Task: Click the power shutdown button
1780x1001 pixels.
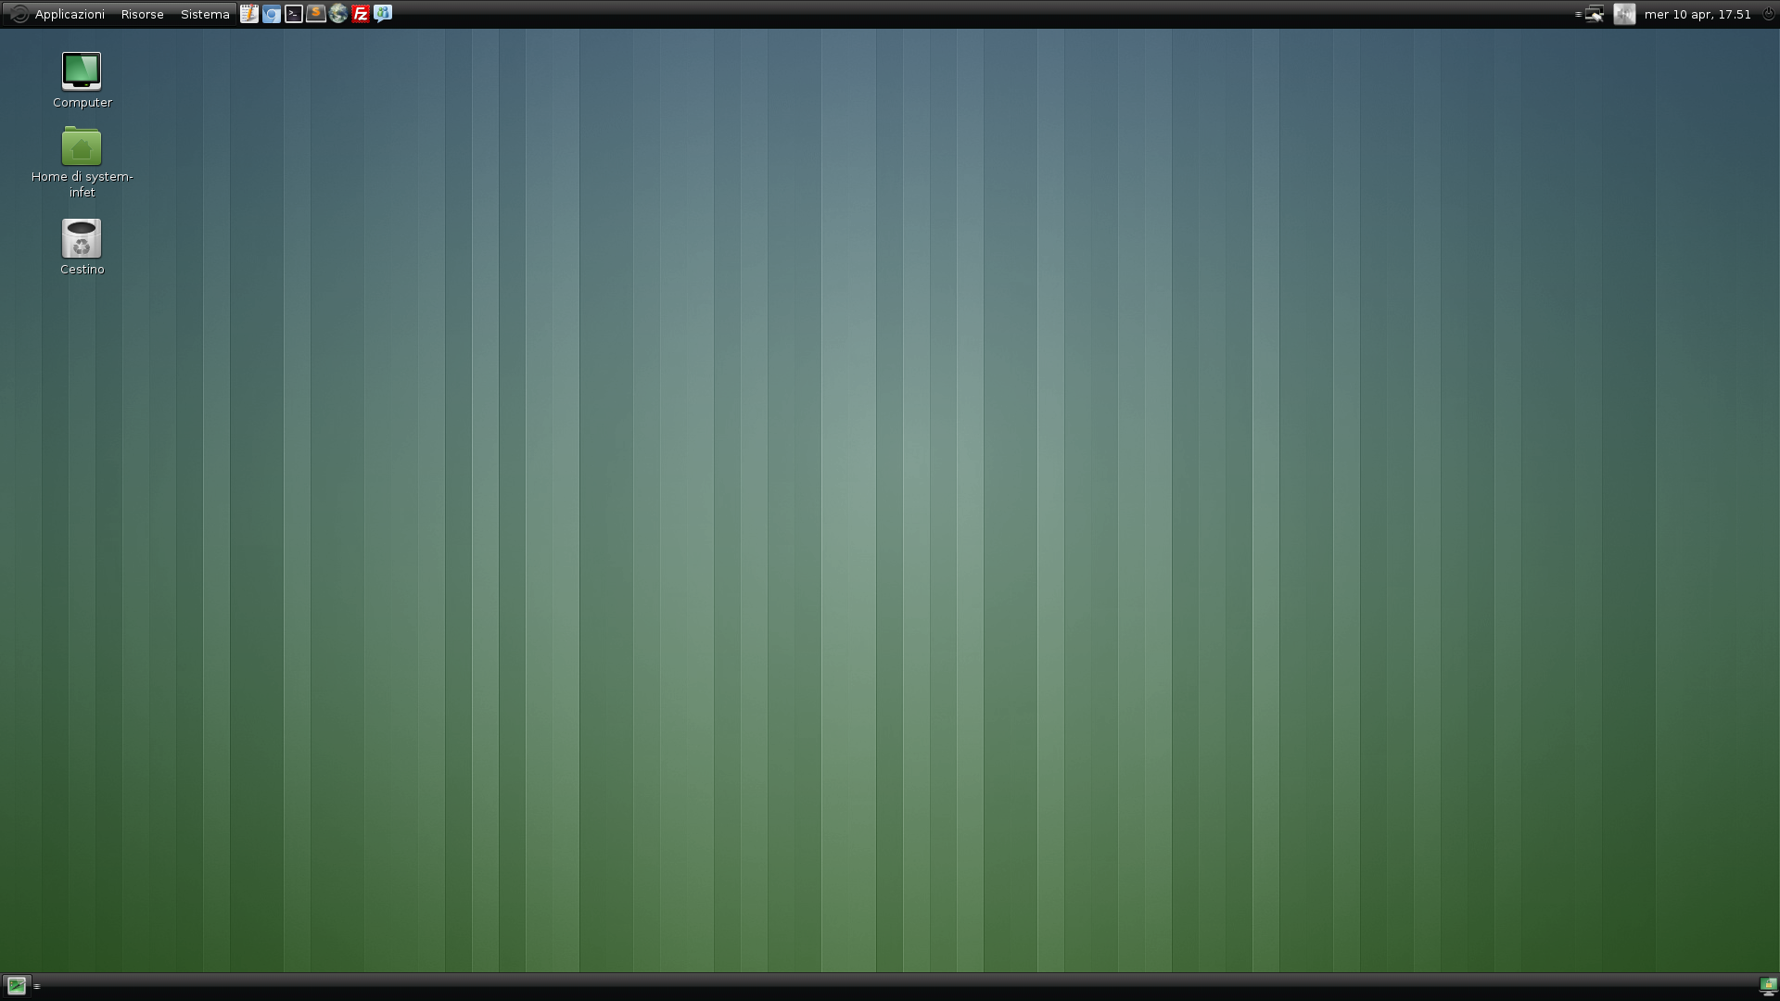Action: (x=1768, y=14)
